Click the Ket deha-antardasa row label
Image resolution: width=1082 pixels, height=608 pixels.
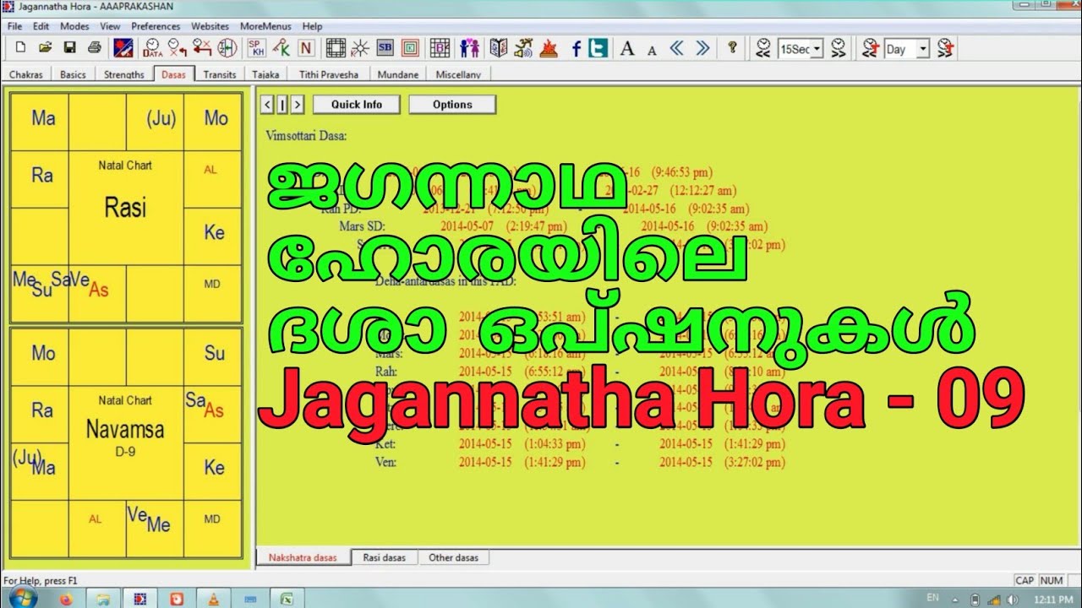(385, 443)
